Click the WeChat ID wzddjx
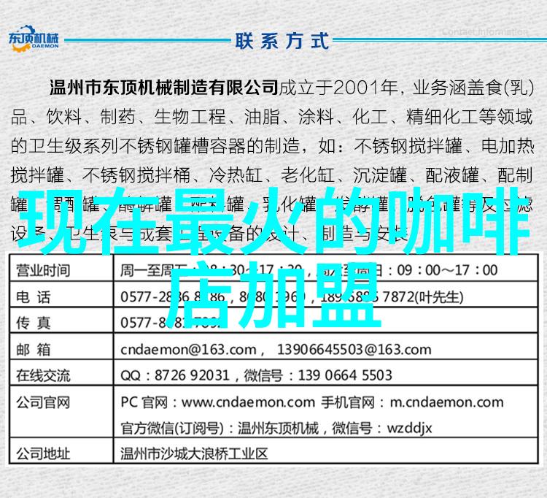The image size is (547, 498). 410,428
